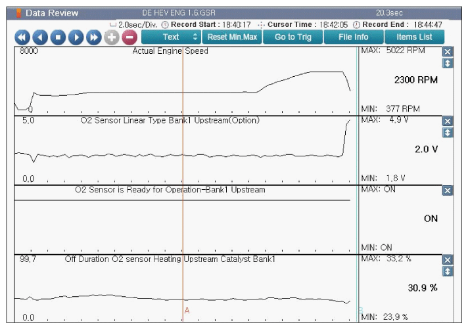Close the O2 Sensor Linear Type graph
This screenshot has width=468, height=329.
coord(448,121)
